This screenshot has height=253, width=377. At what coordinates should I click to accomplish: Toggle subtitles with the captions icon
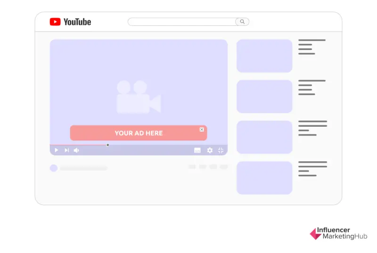[x=197, y=150]
